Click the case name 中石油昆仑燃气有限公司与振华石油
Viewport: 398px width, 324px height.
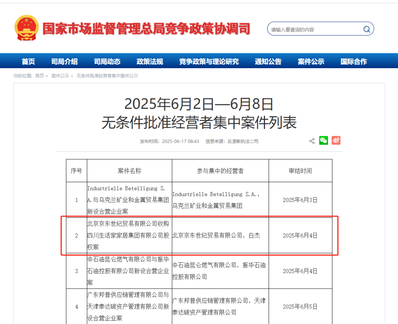tap(128, 271)
